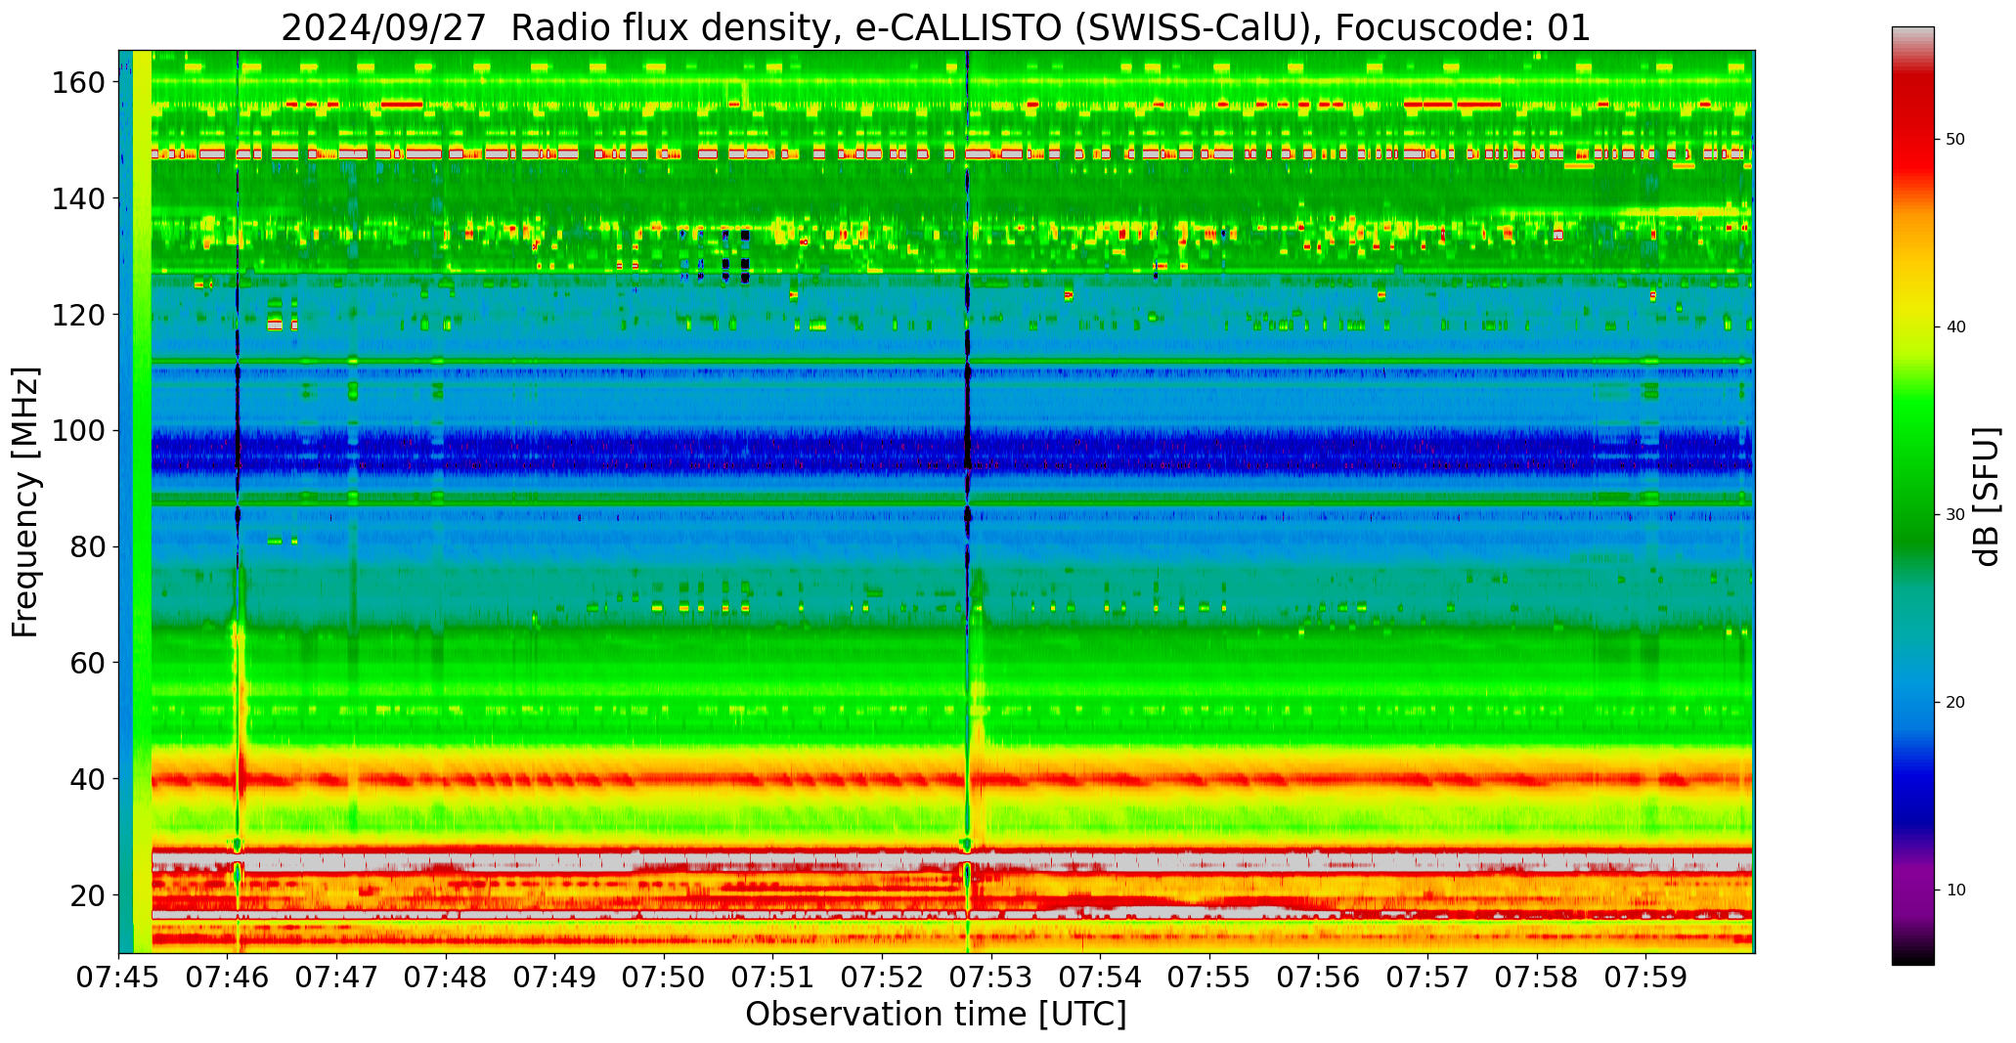
Task: Click the colorbar tick label 50
Action: (1955, 140)
